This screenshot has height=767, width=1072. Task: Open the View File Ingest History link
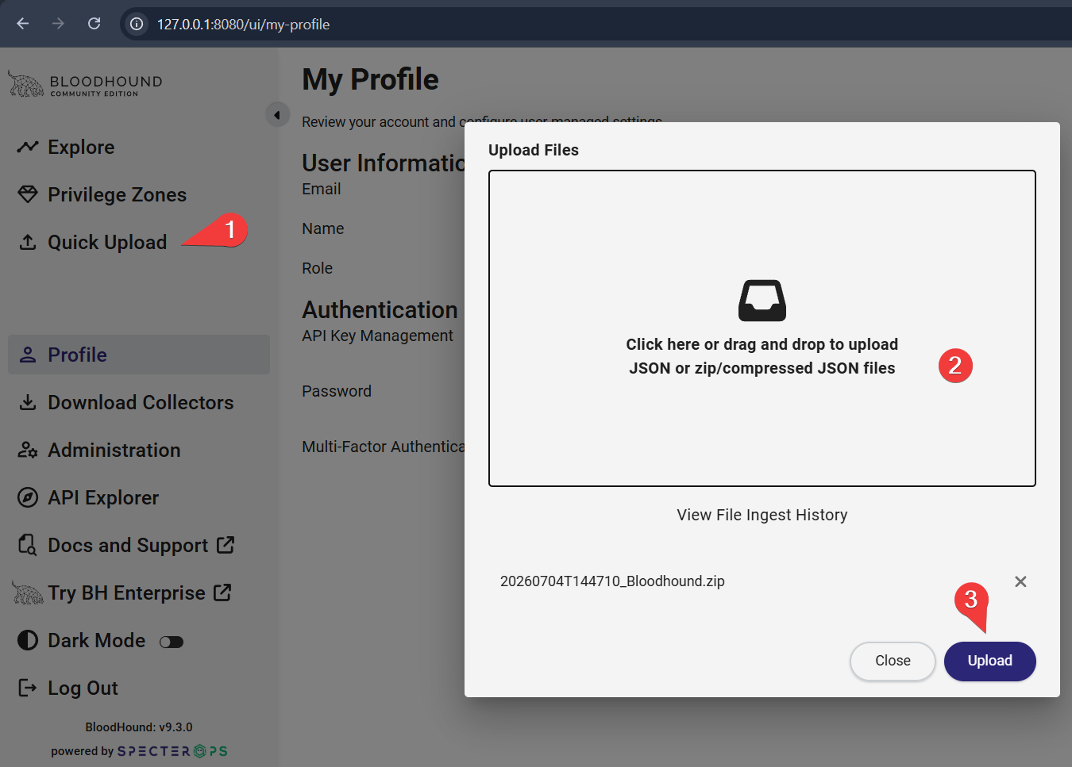click(762, 515)
